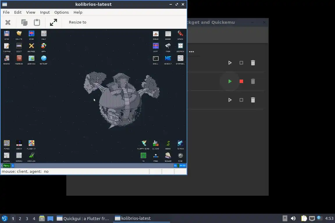The height and width of the screenshot is (223, 335).
Task: Launch the SEAWAR battleship icon
Action: 168,156
